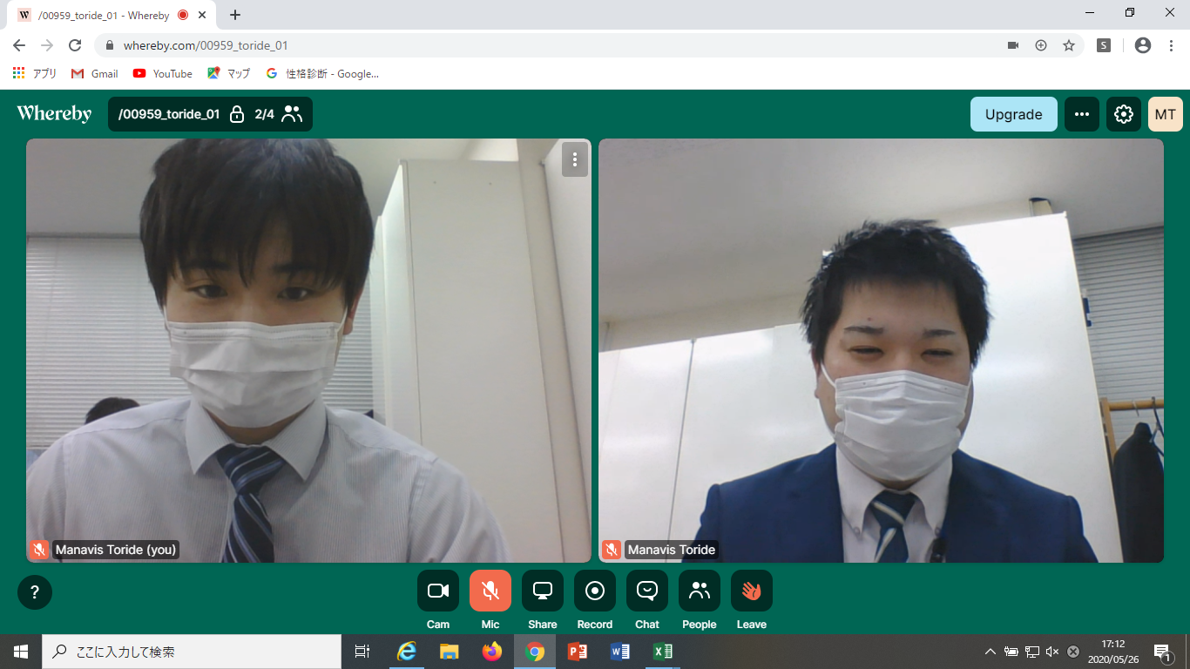Open the MT profile avatar menu
The height and width of the screenshot is (669, 1190).
pyautogui.click(x=1166, y=114)
